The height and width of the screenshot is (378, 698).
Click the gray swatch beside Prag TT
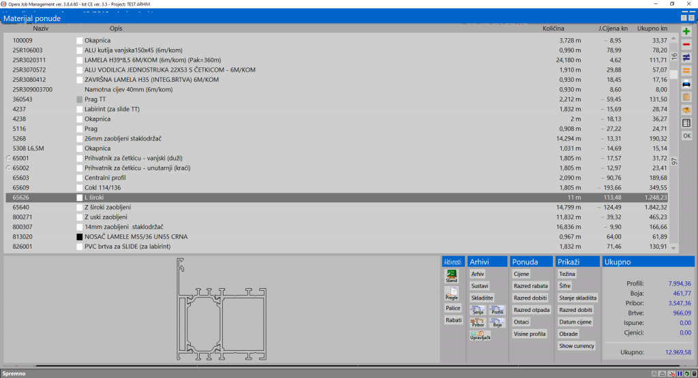point(80,99)
